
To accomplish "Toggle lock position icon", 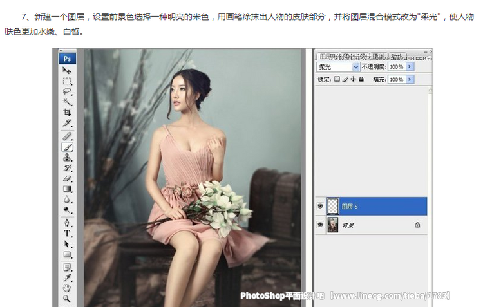I will tap(354, 79).
